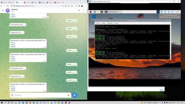Search within the Osaborio chat
185x104 pixels.
[79, 10]
